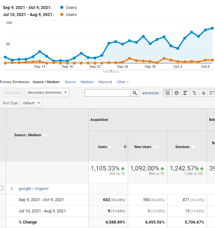The width and height of the screenshot is (215, 228).
Task: Click the New Users column header
Action: [143, 147]
